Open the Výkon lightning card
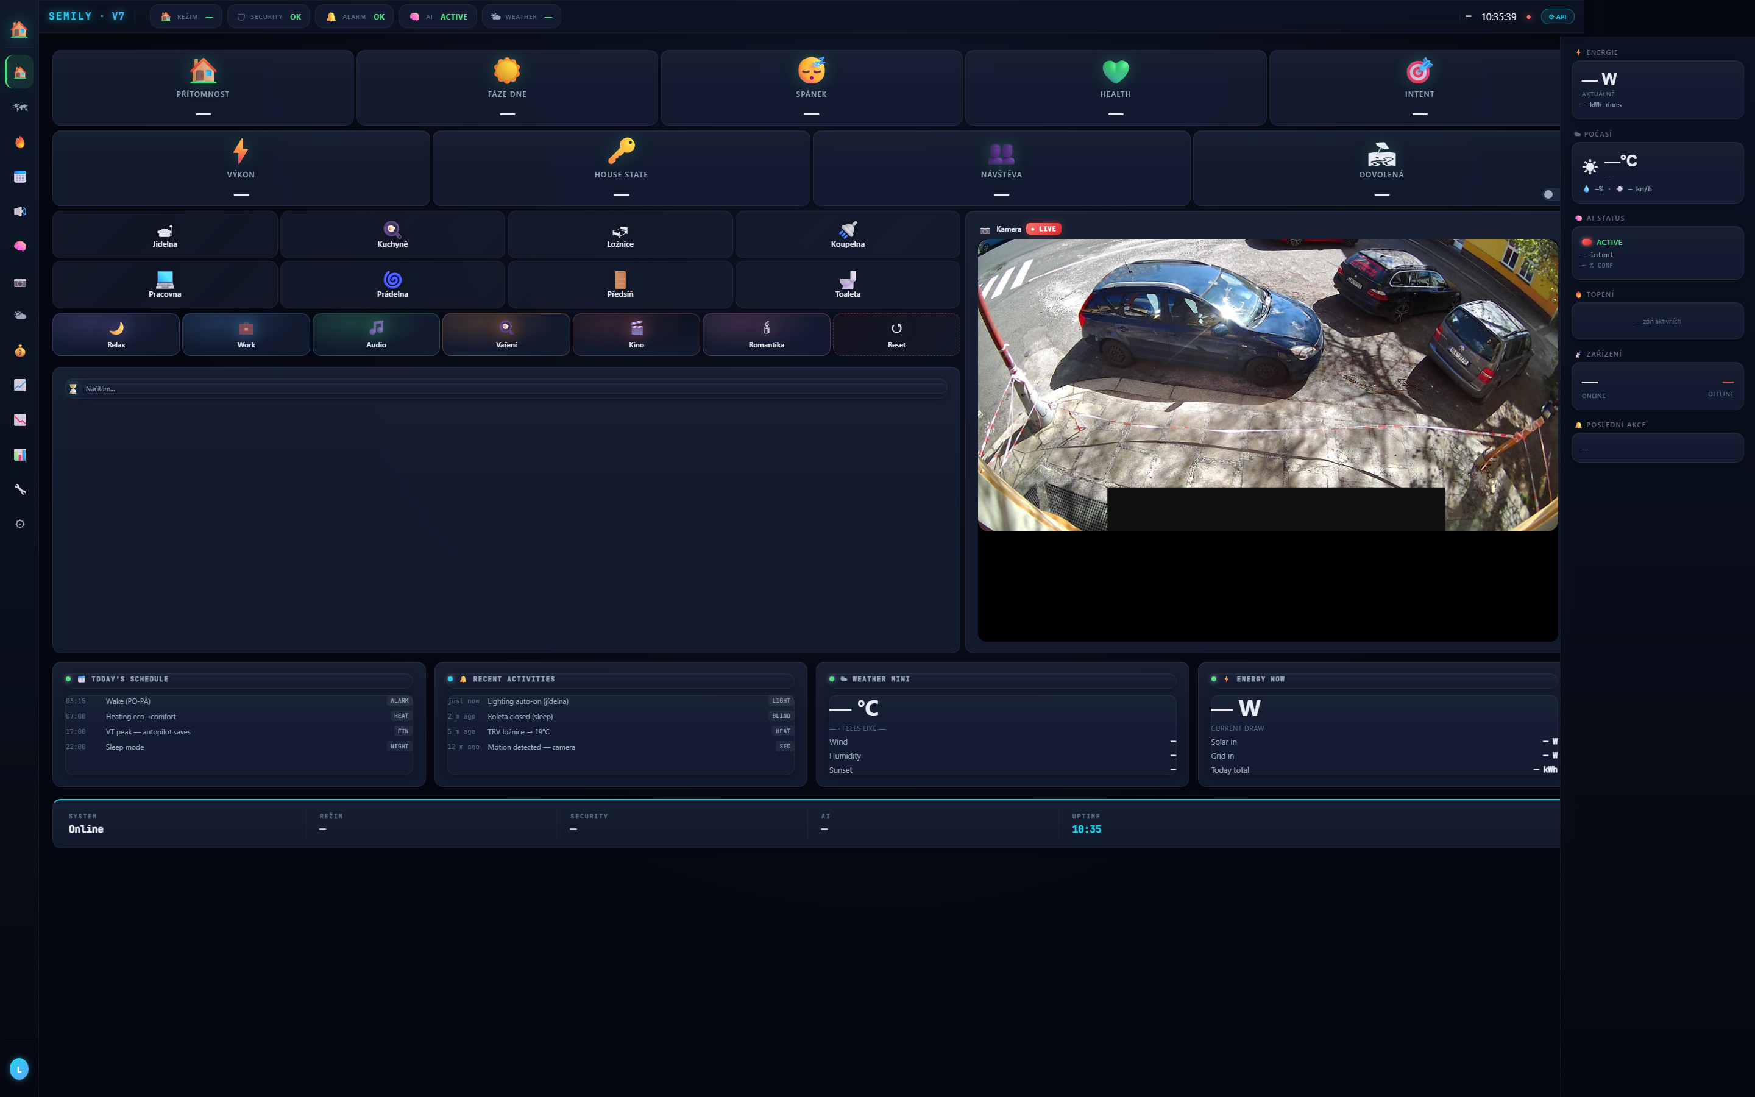Image resolution: width=1755 pixels, height=1097 pixels. [241, 168]
